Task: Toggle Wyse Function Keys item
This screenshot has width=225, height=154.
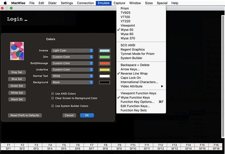Action: 141,98
